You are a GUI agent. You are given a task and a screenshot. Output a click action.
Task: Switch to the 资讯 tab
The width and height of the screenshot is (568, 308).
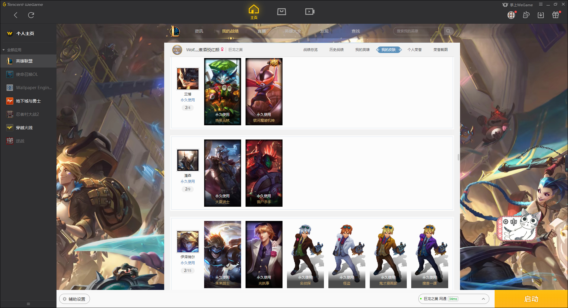[x=199, y=31]
